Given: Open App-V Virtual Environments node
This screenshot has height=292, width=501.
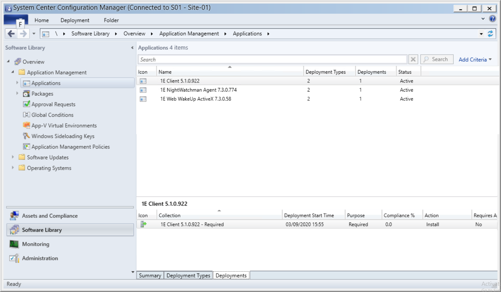Looking at the screenshot, I should 64,126.
